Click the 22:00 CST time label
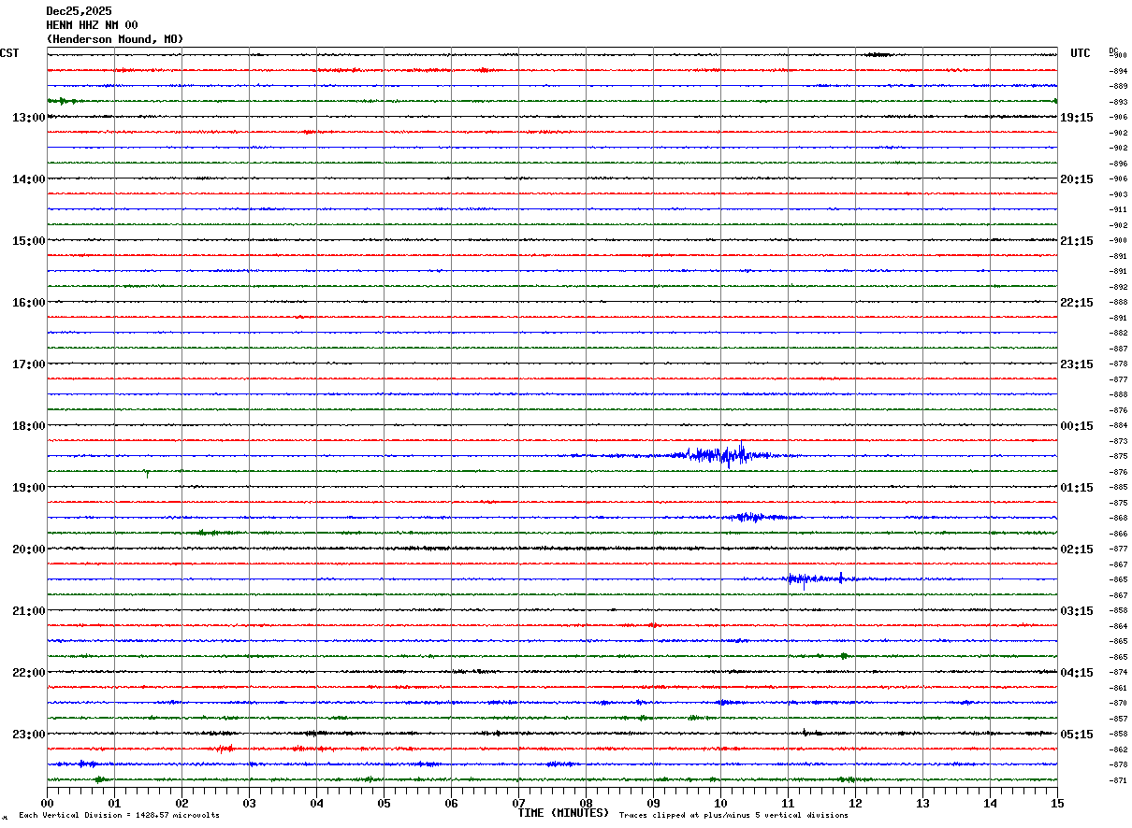The width and height of the screenshot is (1132, 828). [x=28, y=672]
